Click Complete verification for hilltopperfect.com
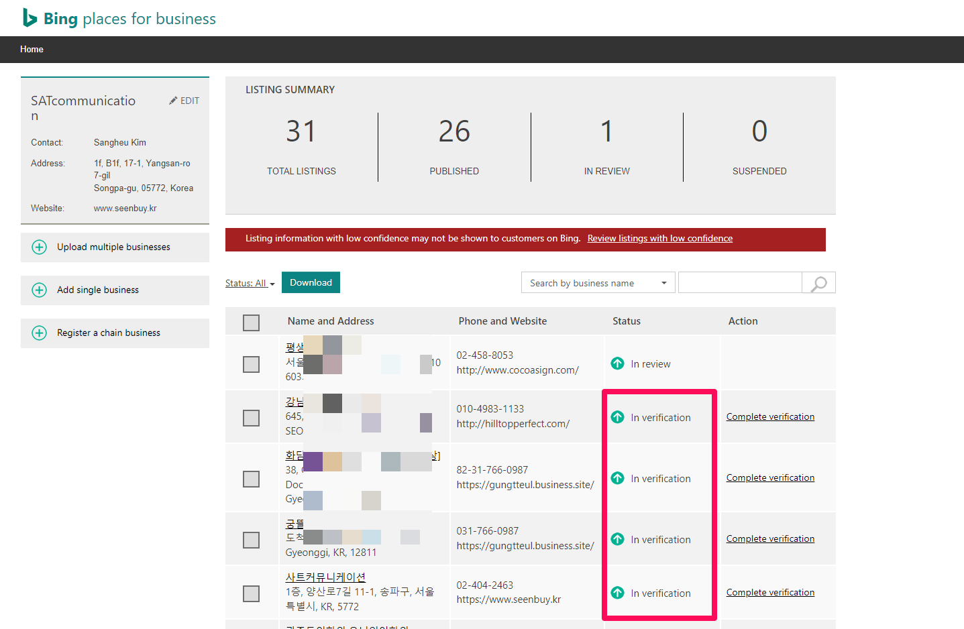This screenshot has width=964, height=629. click(770, 416)
